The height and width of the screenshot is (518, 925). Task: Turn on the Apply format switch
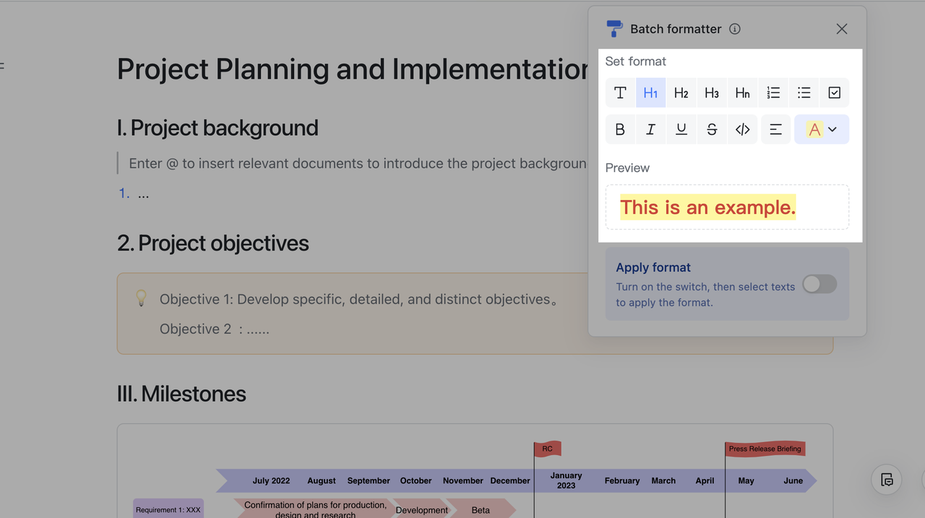(x=819, y=284)
